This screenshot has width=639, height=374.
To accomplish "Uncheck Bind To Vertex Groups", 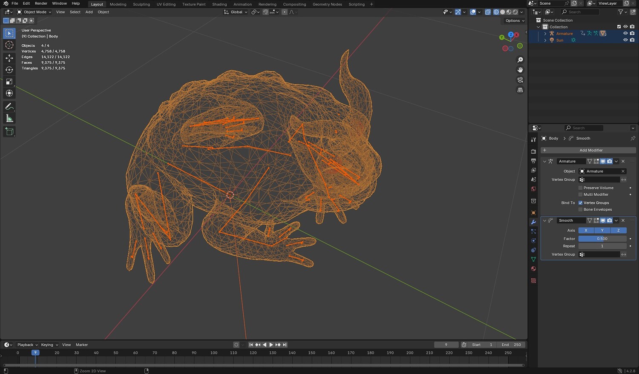I will point(580,203).
